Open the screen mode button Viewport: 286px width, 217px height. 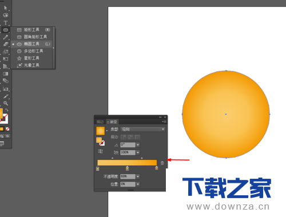tap(2, 143)
